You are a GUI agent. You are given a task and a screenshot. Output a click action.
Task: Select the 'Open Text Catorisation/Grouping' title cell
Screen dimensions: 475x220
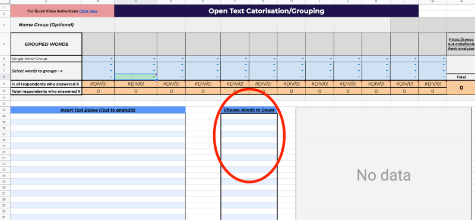point(266,11)
